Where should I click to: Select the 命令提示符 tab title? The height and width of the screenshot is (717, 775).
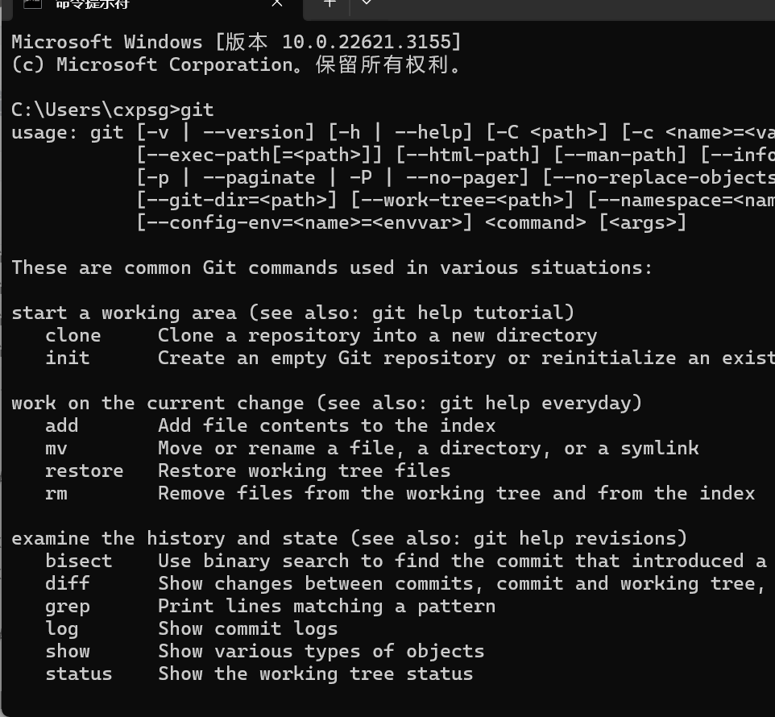[93, 4]
